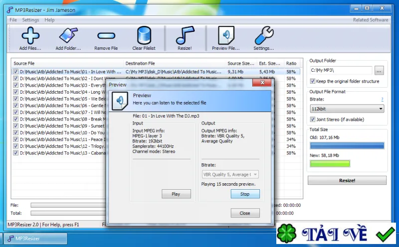Screen dimensions: 399x247
Task: Click the Stop button in Preview dialog
Action: [245, 194]
